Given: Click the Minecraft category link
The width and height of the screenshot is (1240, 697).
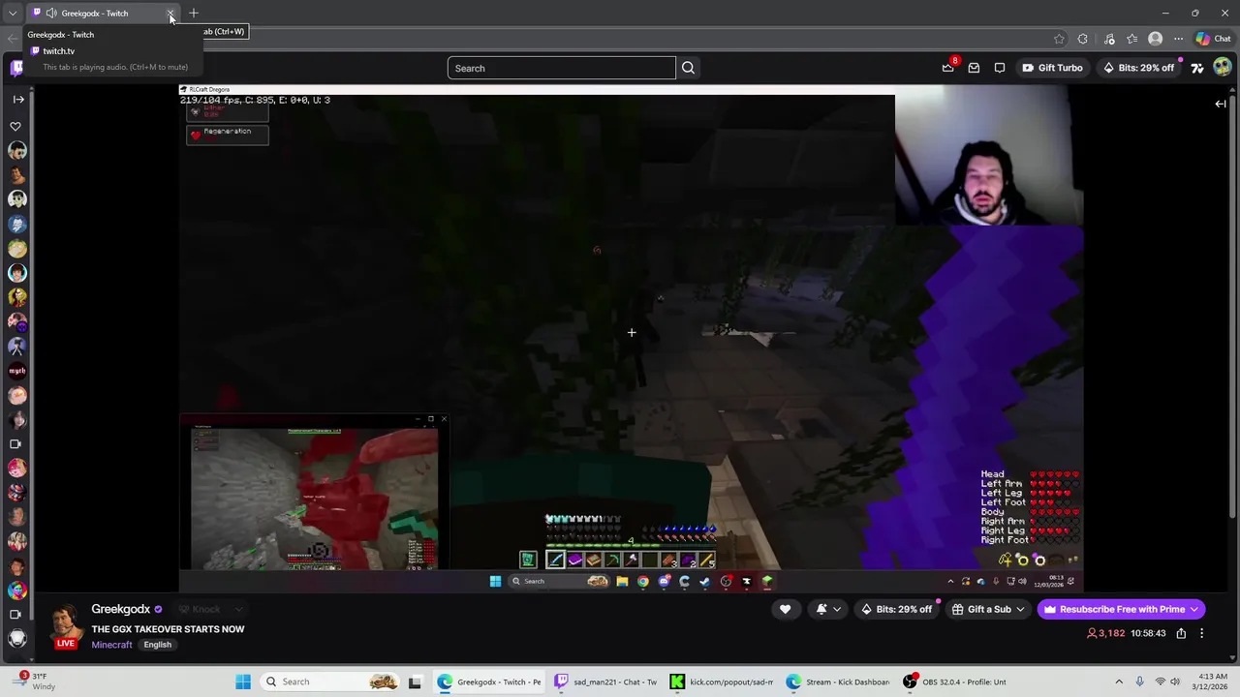Looking at the screenshot, I should click(x=111, y=645).
